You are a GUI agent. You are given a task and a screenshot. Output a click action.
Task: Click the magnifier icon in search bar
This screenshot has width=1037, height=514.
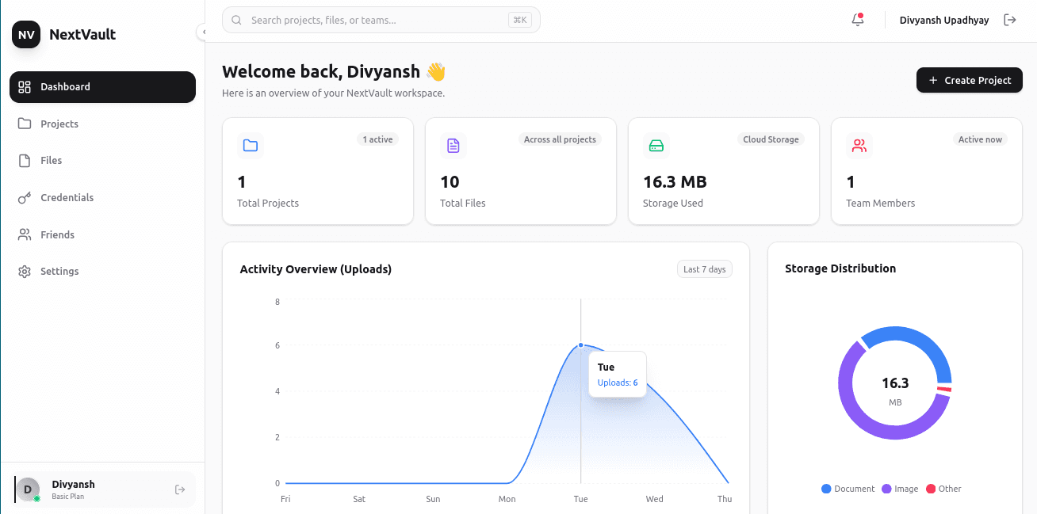(x=236, y=20)
